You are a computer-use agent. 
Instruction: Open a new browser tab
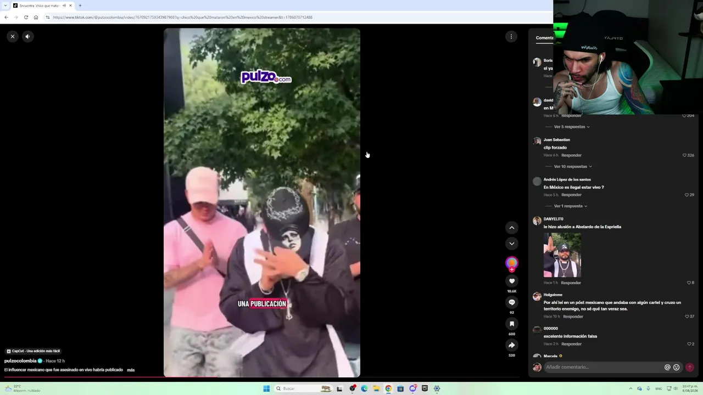[x=80, y=5]
